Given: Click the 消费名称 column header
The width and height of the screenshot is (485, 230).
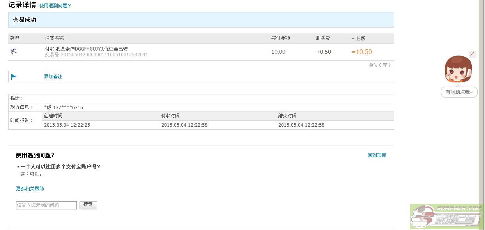Looking at the screenshot, I should [54, 38].
